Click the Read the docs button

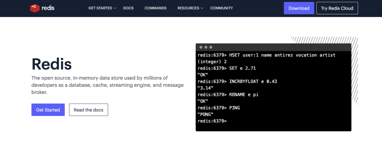coord(88,110)
